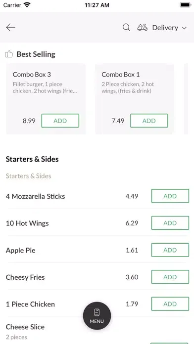
Task: Add 4 Mozzarella Sticks to order
Action: (170, 196)
